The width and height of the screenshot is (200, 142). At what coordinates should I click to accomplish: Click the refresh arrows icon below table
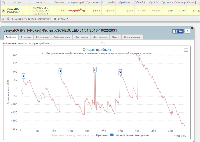[8, 19]
